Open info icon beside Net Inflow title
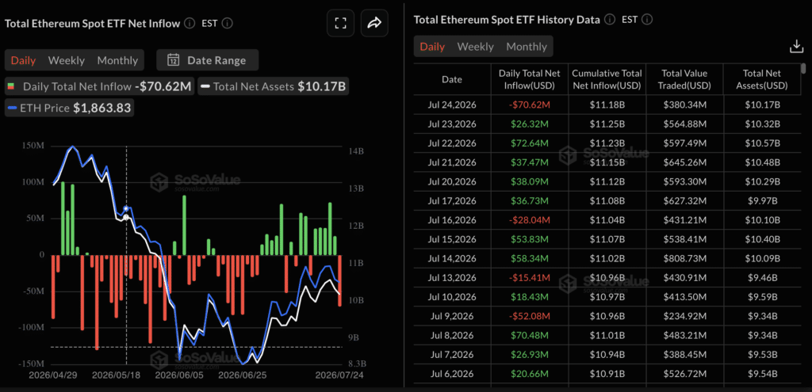The image size is (812, 392). [190, 23]
